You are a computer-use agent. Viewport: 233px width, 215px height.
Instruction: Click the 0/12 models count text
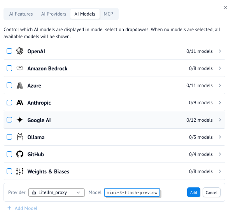click(200, 120)
